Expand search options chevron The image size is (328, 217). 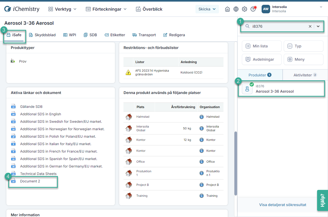(x=318, y=26)
